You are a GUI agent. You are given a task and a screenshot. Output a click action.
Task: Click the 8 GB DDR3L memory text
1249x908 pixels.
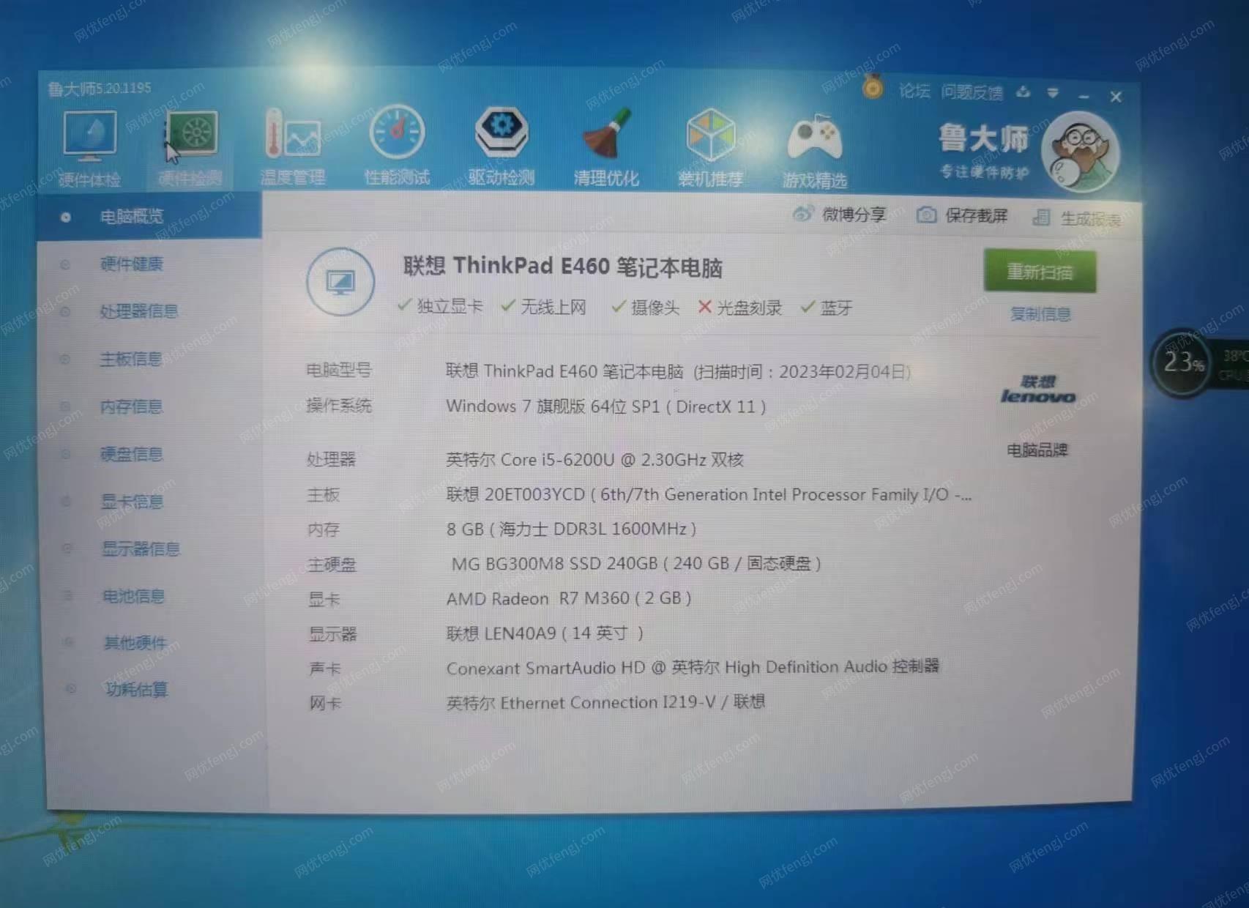click(571, 529)
